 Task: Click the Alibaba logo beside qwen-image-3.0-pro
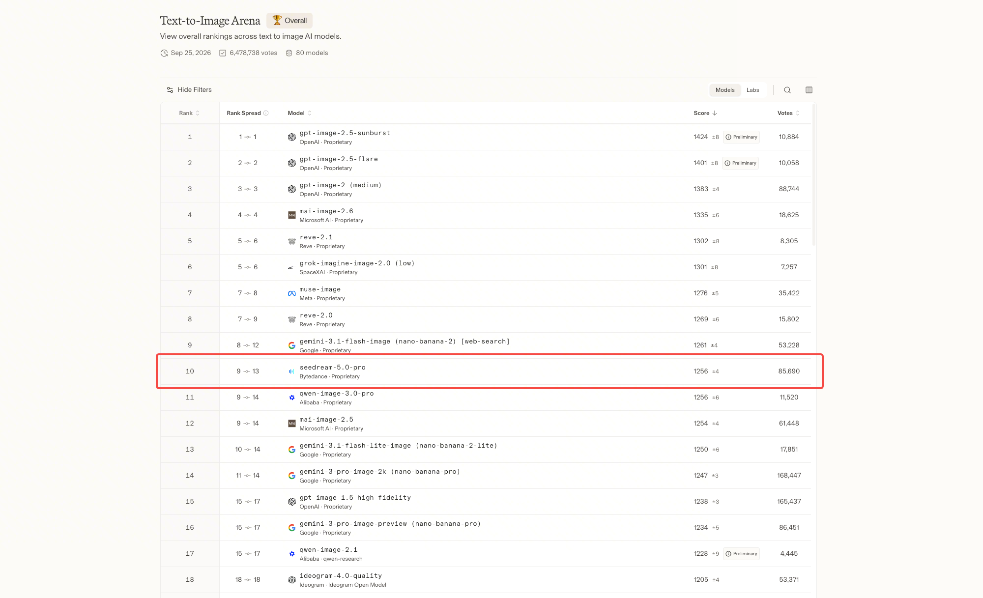point(292,398)
